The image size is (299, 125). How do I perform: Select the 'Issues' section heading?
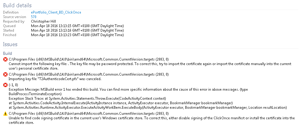[10, 44]
